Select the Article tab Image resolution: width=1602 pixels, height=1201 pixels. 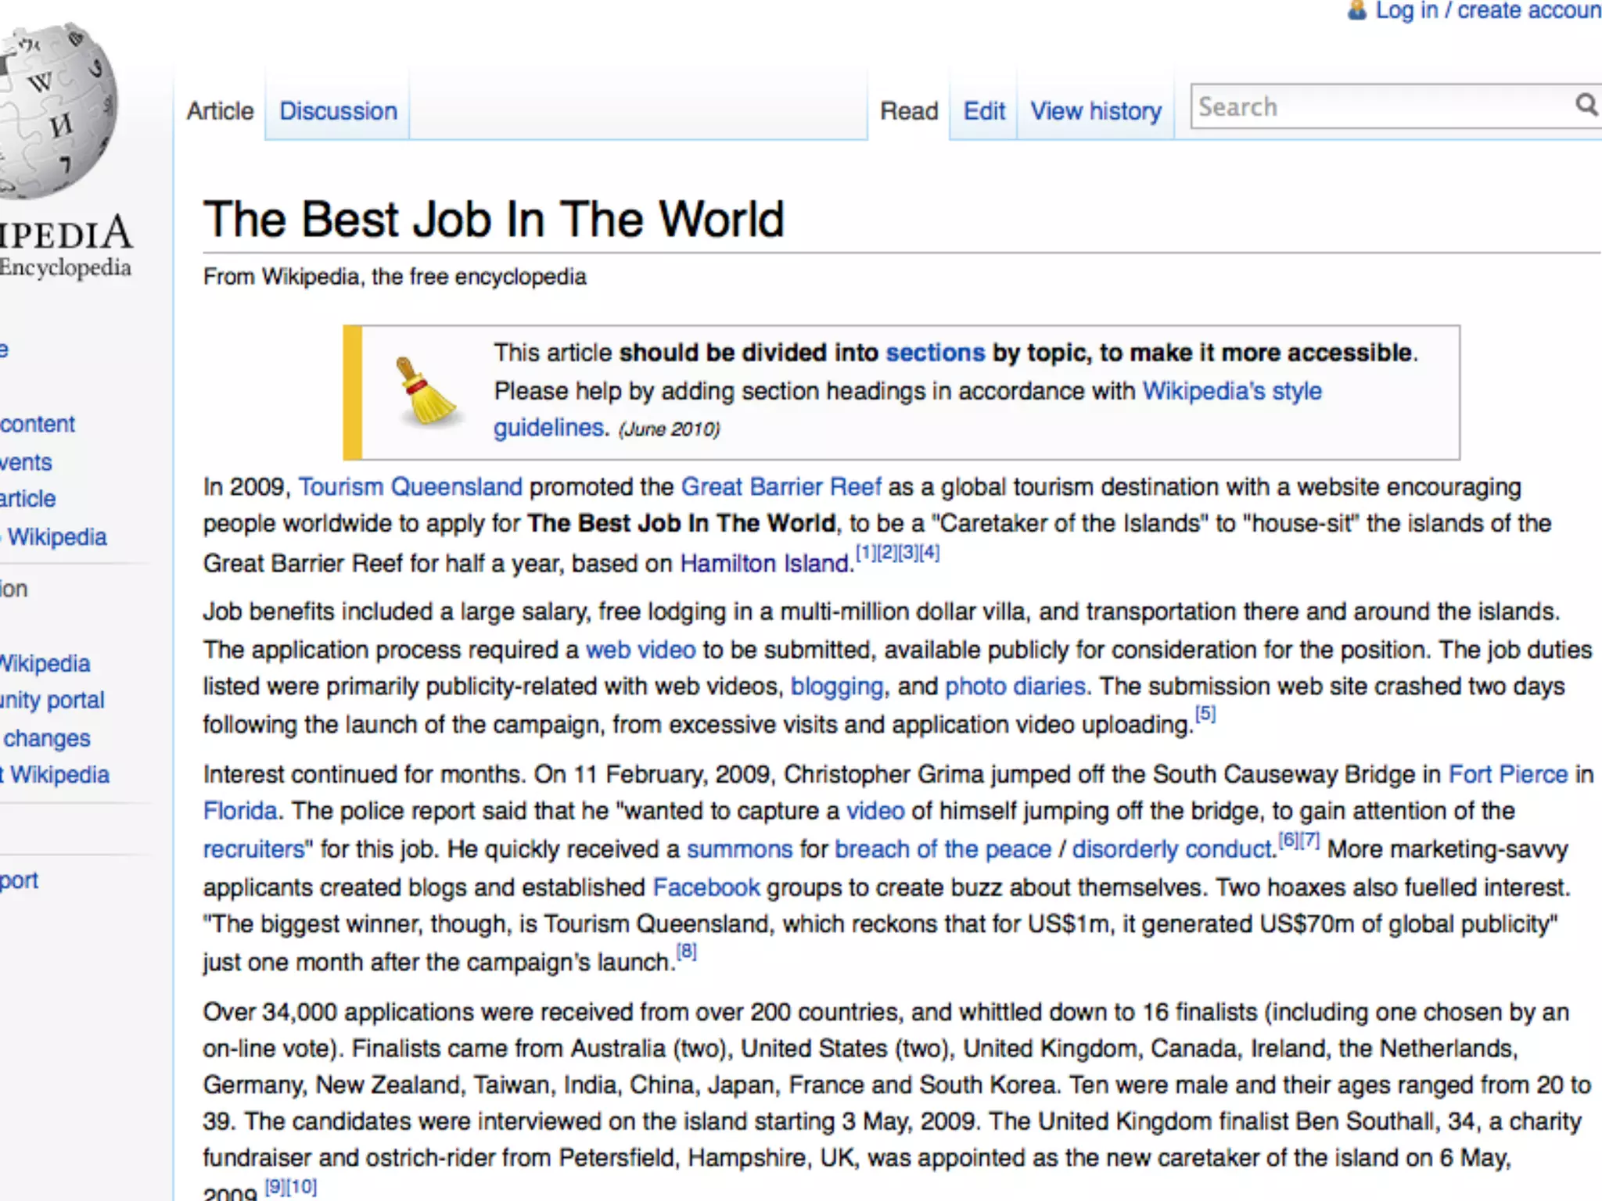220,111
